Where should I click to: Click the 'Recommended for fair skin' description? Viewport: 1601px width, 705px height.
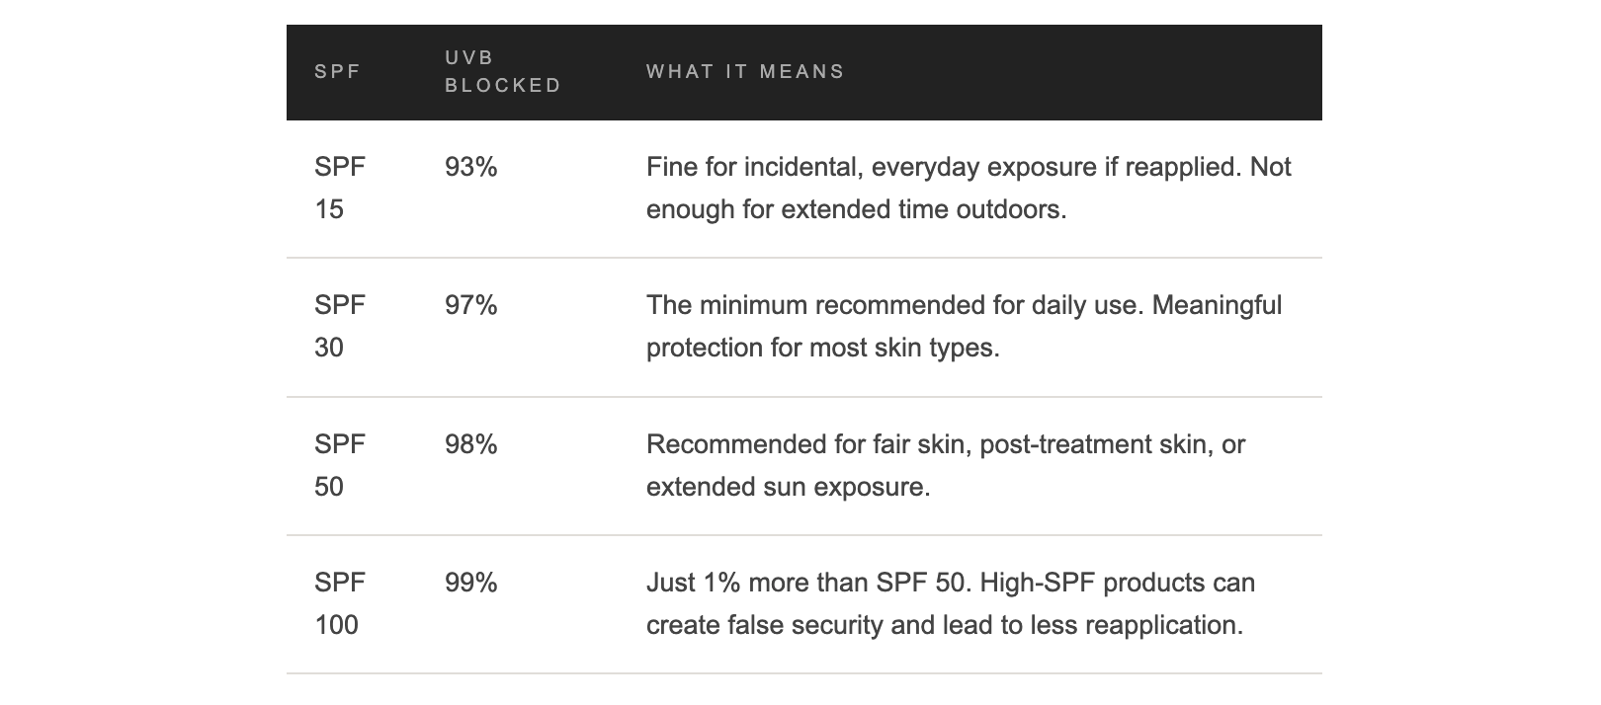pos(946,466)
